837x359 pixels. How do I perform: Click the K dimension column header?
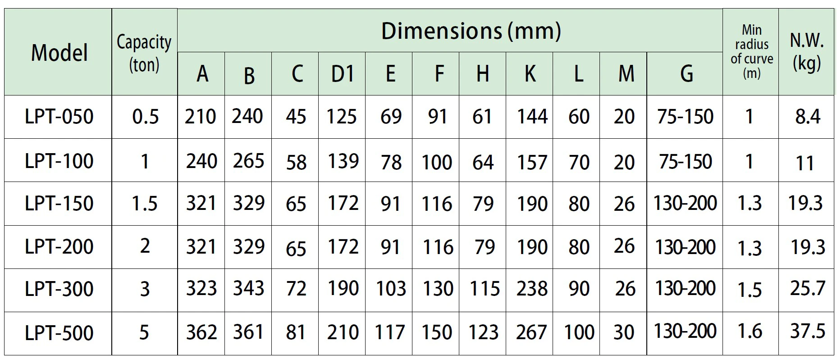coord(530,74)
